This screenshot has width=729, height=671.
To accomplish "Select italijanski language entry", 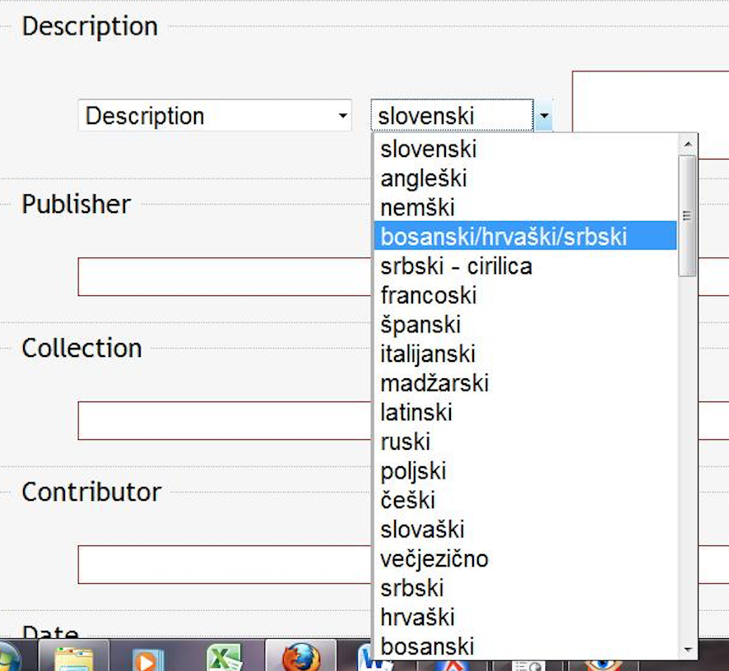I will coord(428,354).
